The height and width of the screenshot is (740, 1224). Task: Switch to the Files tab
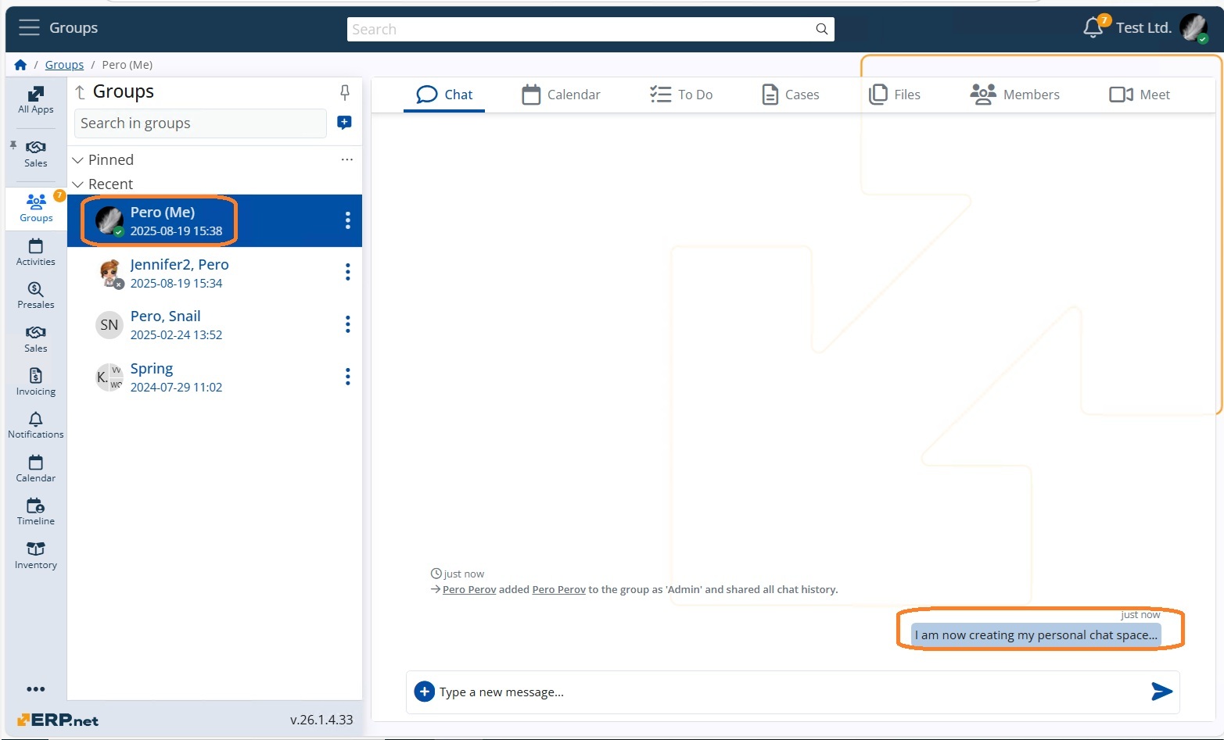896,95
